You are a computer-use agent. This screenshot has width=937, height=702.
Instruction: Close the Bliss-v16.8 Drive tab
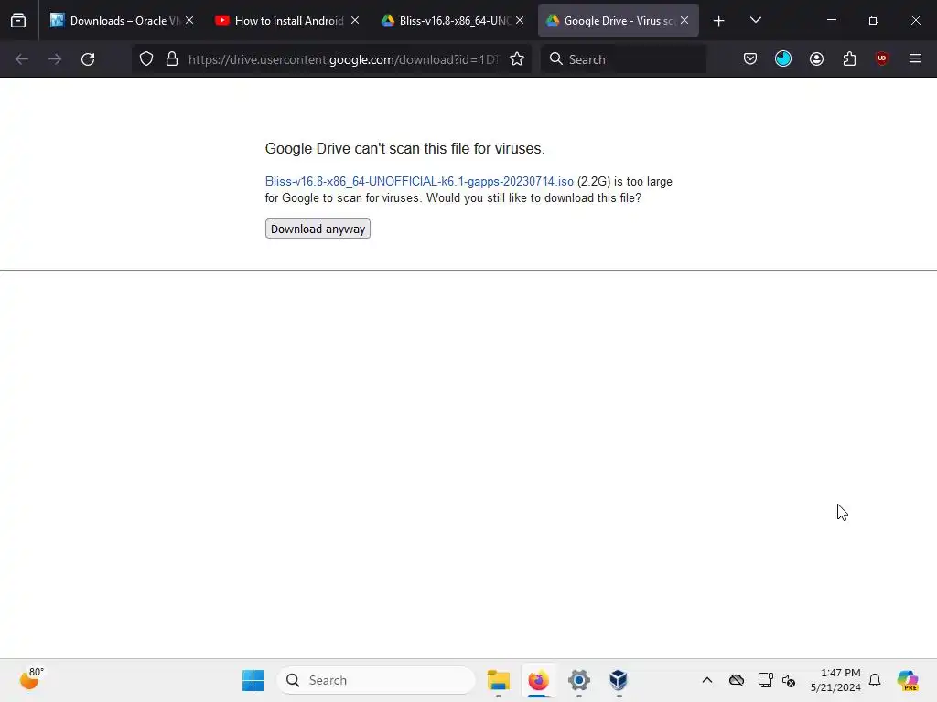pos(520,20)
